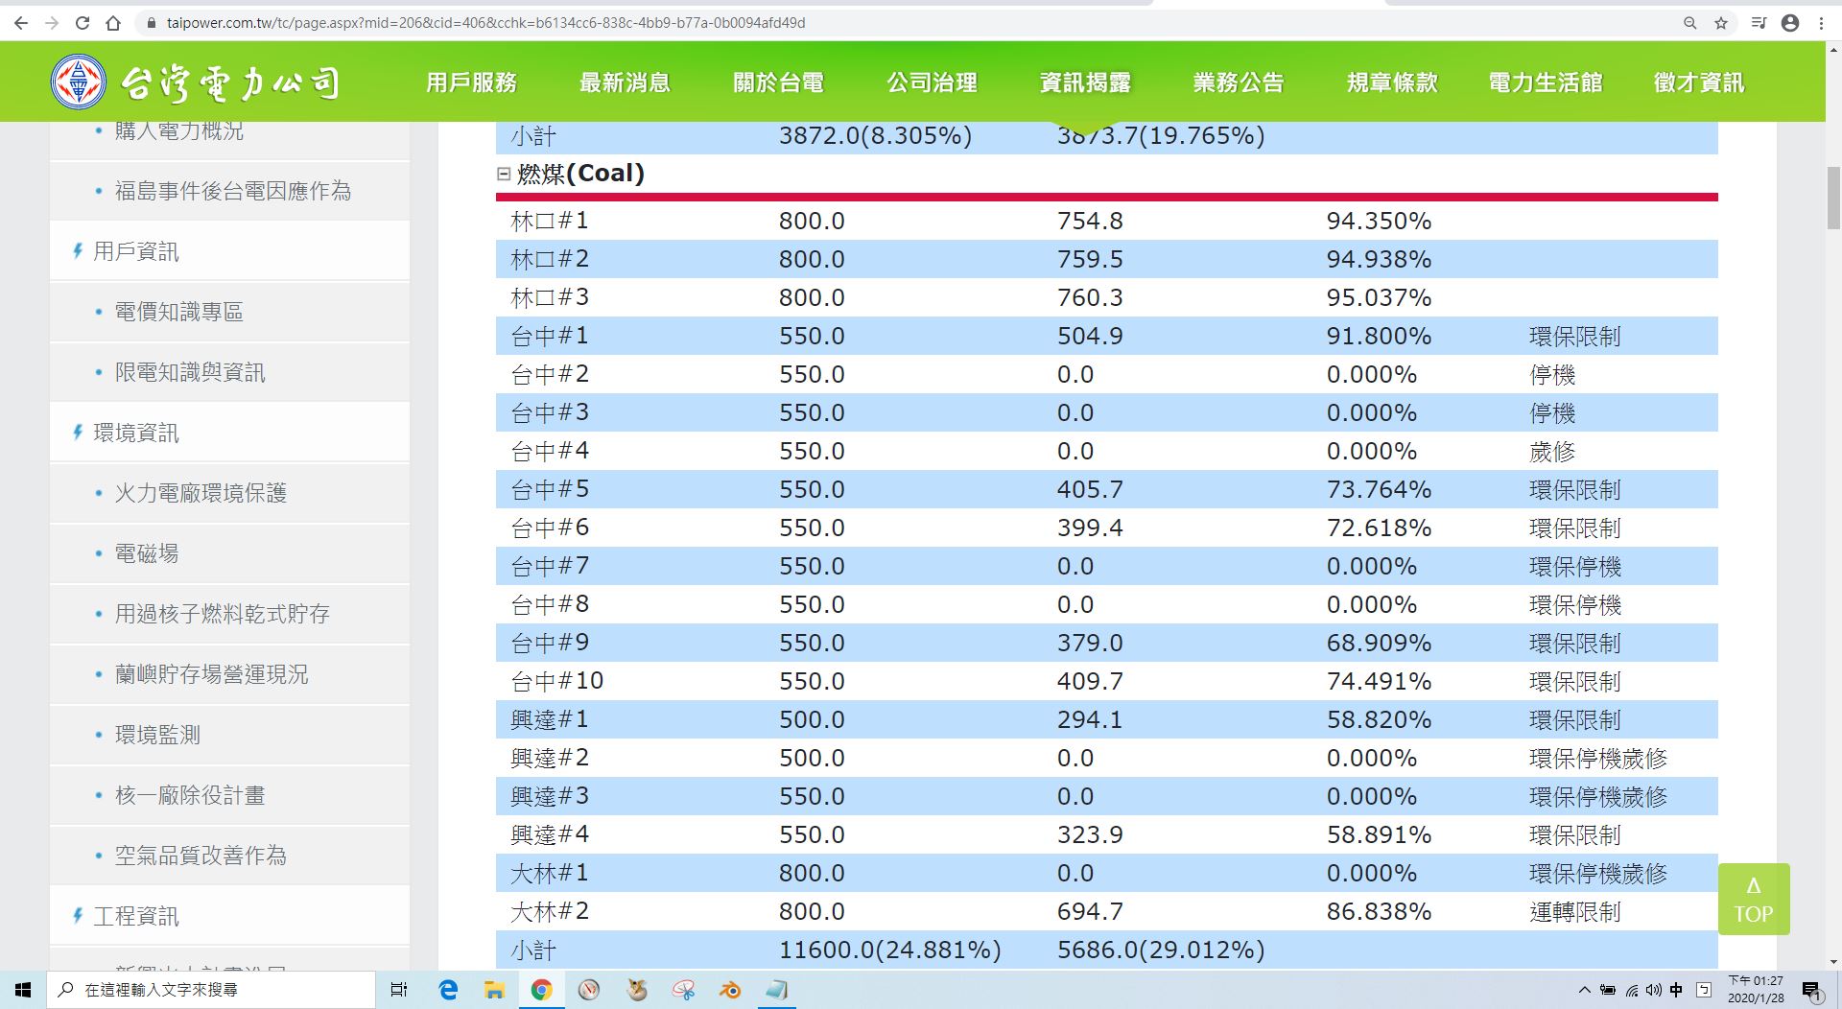
Task: Open the volume speaker control
Action: click(1653, 991)
